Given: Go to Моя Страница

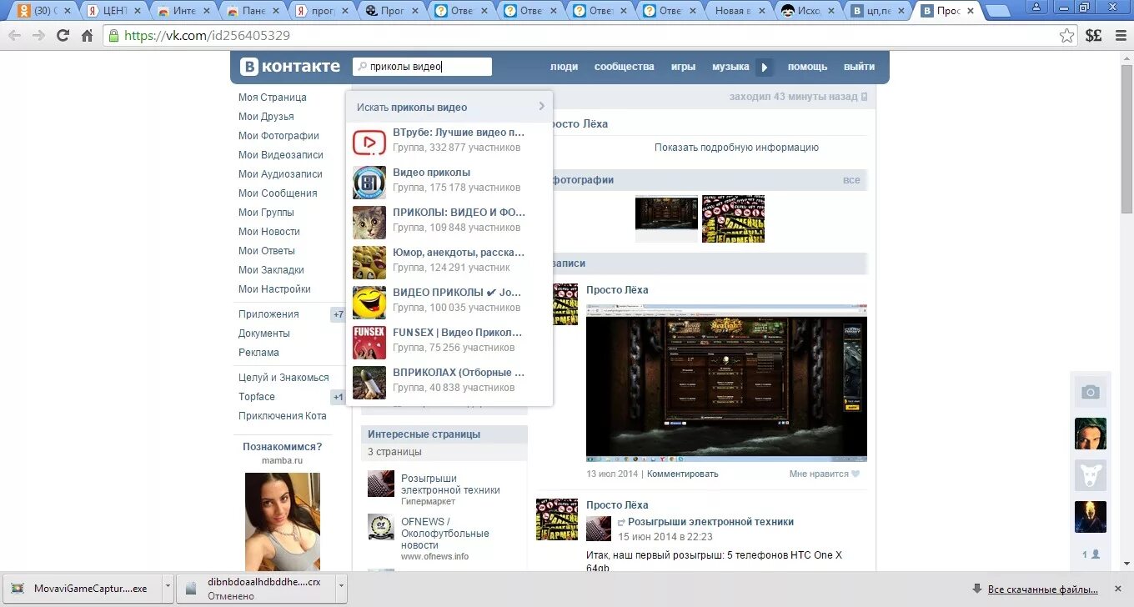Looking at the screenshot, I should click(x=273, y=98).
